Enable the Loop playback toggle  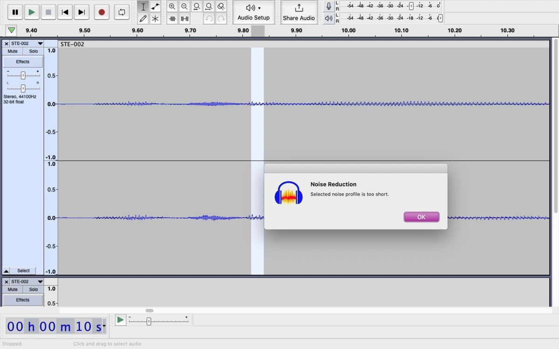pos(122,12)
